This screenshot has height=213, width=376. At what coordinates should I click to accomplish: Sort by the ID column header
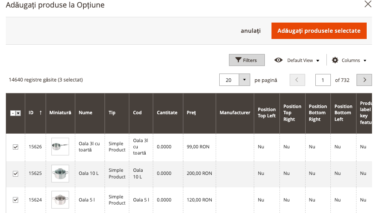click(35, 113)
